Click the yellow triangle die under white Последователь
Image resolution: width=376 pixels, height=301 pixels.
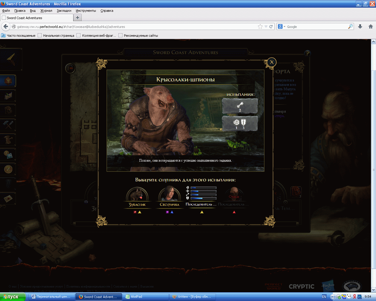202,212
